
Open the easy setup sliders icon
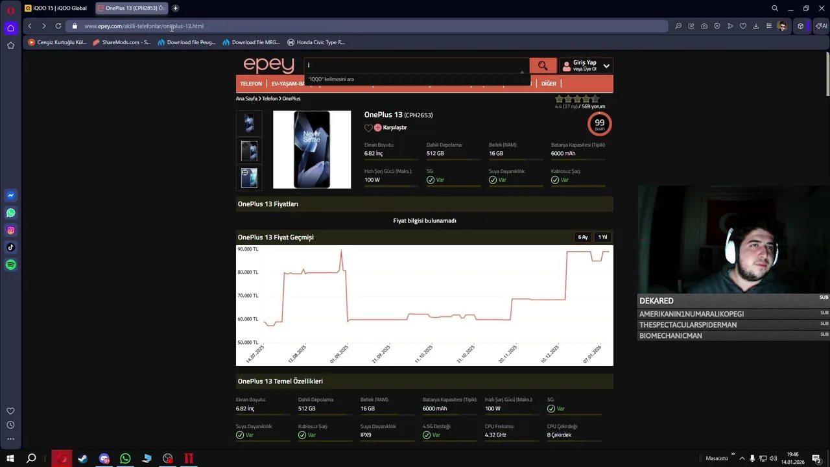pyautogui.click(x=769, y=26)
